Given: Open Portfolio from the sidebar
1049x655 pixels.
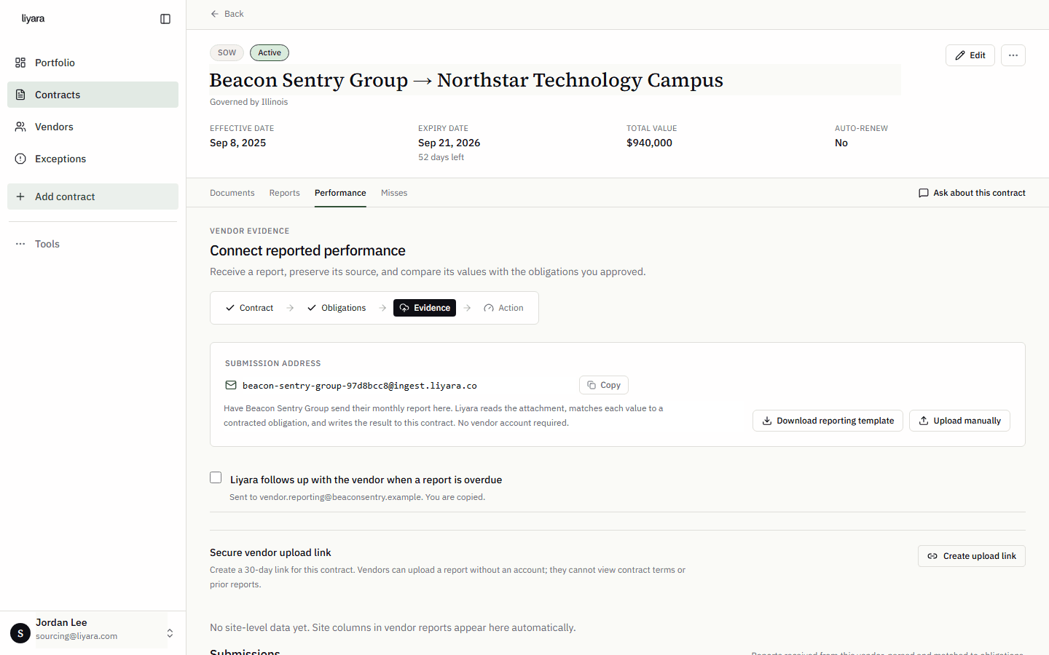Looking at the screenshot, I should point(93,63).
